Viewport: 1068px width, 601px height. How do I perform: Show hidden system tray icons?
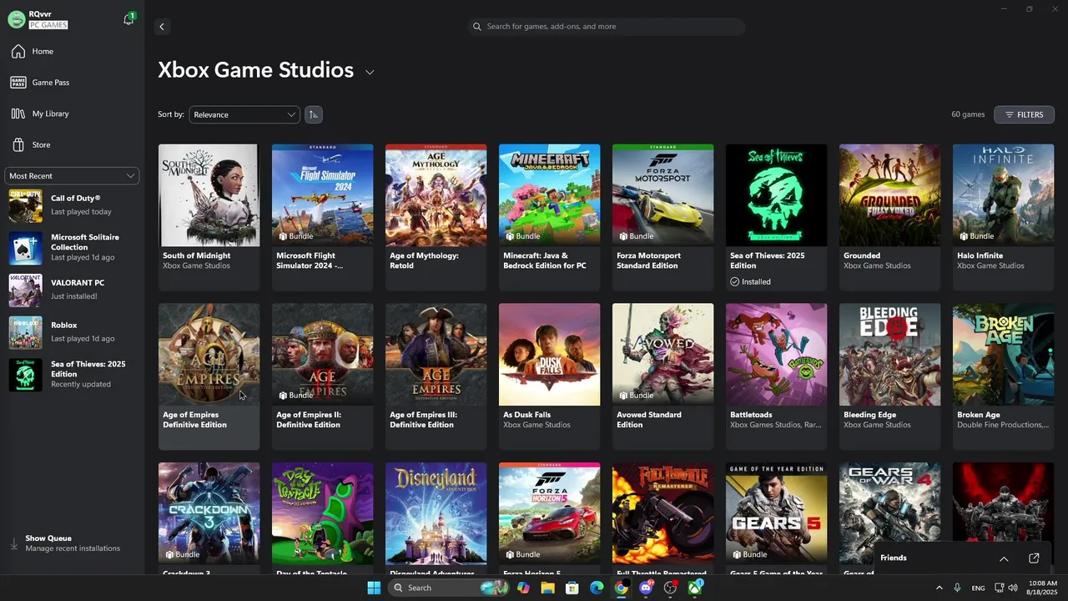tap(939, 588)
